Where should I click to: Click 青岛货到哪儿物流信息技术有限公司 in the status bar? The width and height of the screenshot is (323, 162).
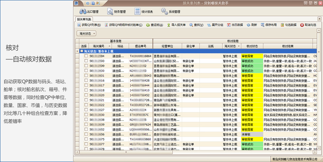[x=295, y=159]
